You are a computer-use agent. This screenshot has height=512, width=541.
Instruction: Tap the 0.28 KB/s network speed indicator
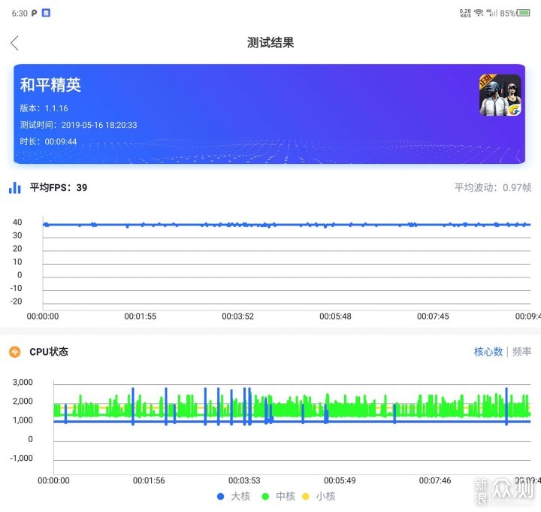point(465,13)
